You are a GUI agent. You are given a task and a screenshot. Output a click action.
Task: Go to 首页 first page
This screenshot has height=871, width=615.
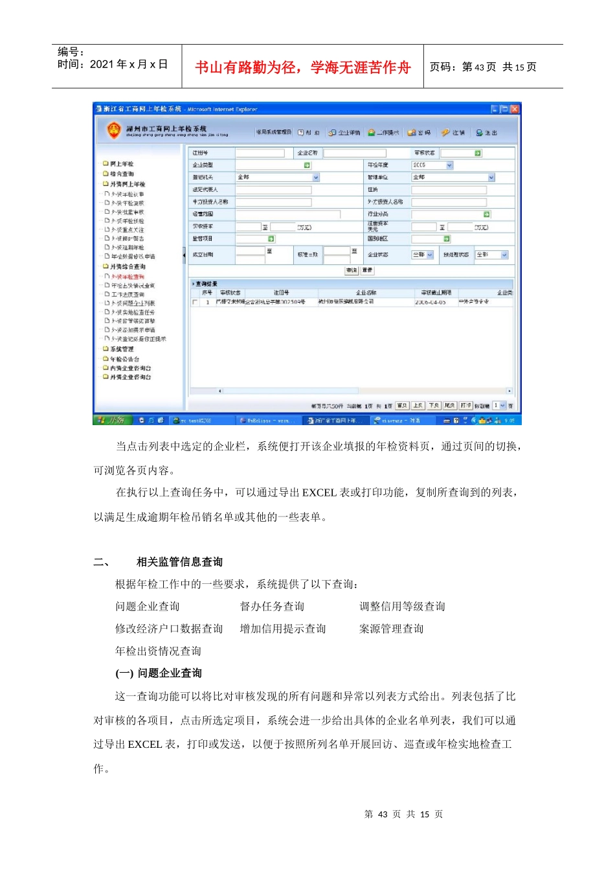pyautogui.click(x=402, y=406)
